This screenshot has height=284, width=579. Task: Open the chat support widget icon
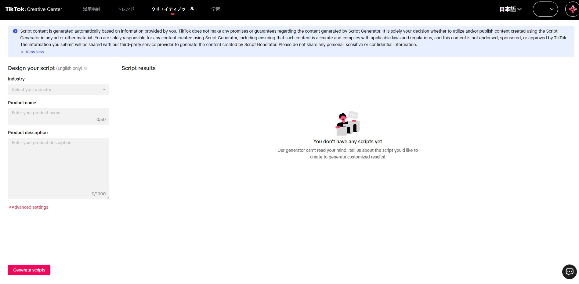[569, 272]
